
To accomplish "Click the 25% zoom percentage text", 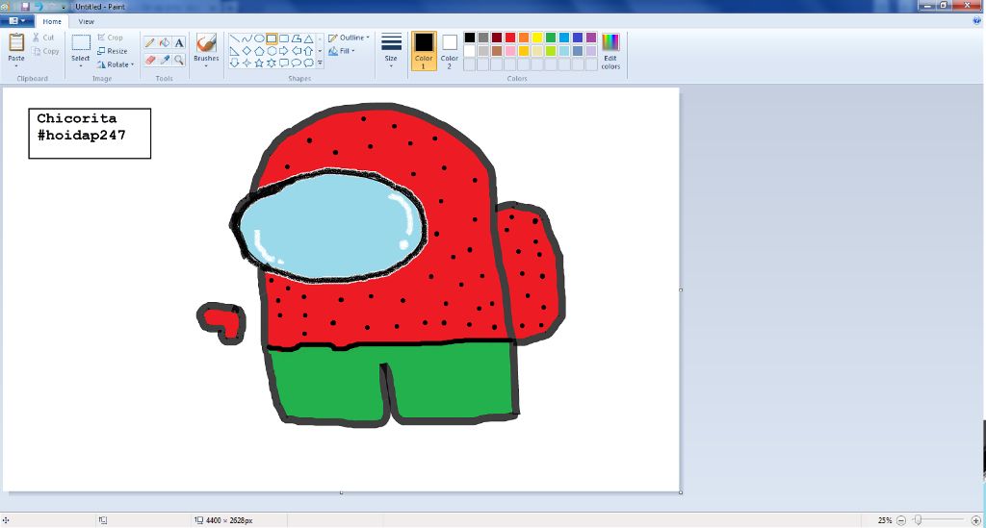I will tap(885, 520).
